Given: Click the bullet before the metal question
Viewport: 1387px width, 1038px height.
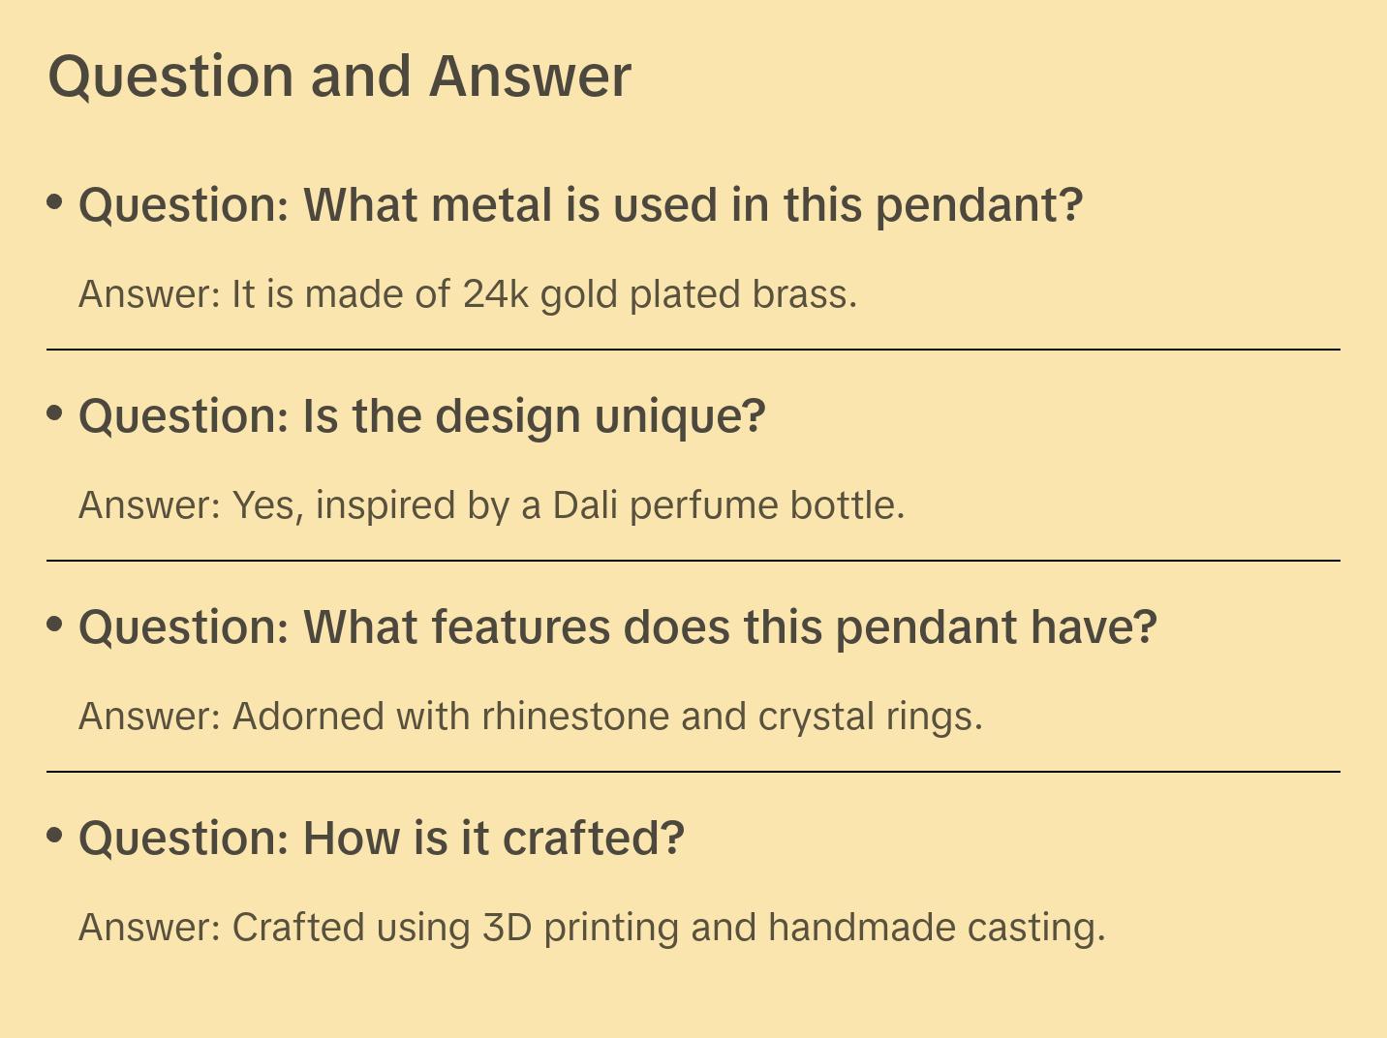Looking at the screenshot, I should click(x=55, y=202).
